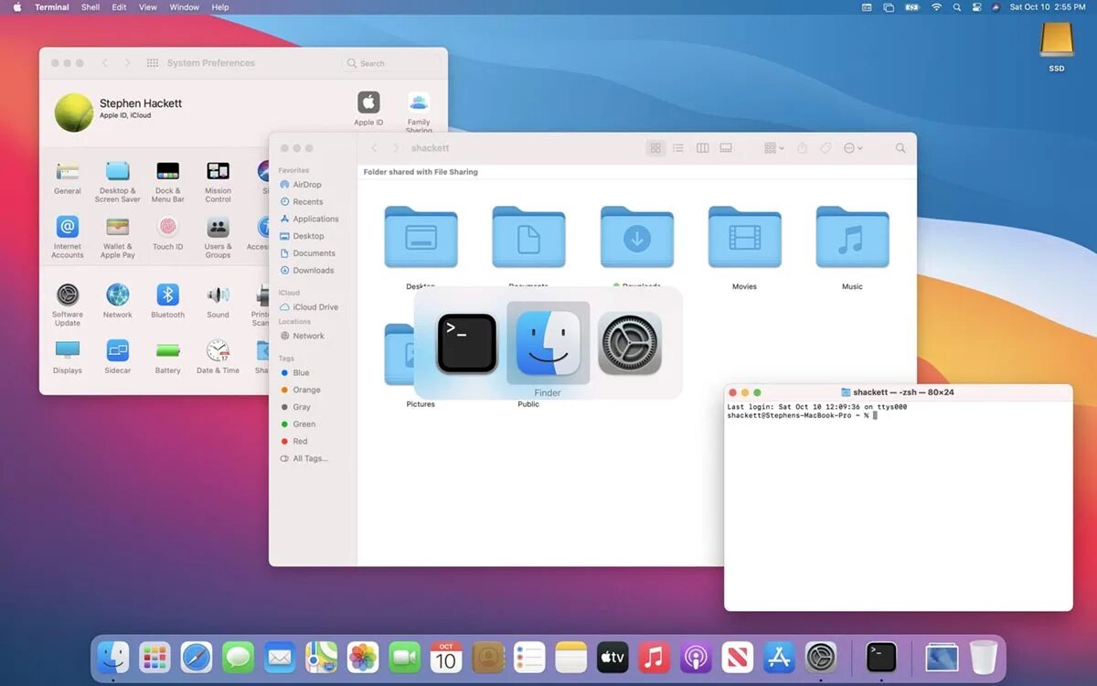Open Software Update preferences

click(68, 305)
